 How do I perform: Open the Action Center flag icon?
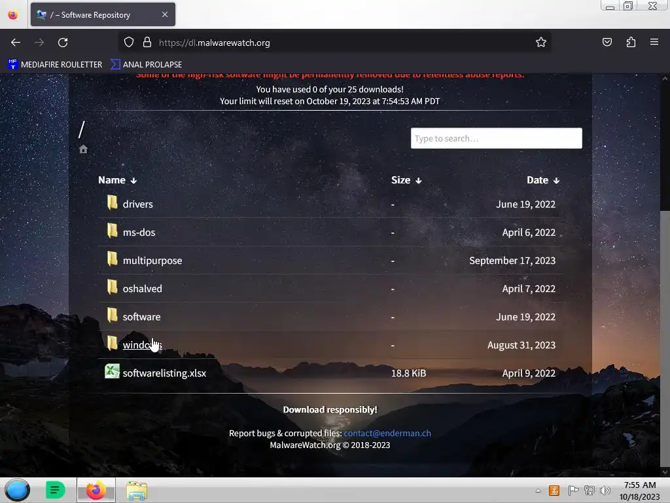tap(573, 491)
